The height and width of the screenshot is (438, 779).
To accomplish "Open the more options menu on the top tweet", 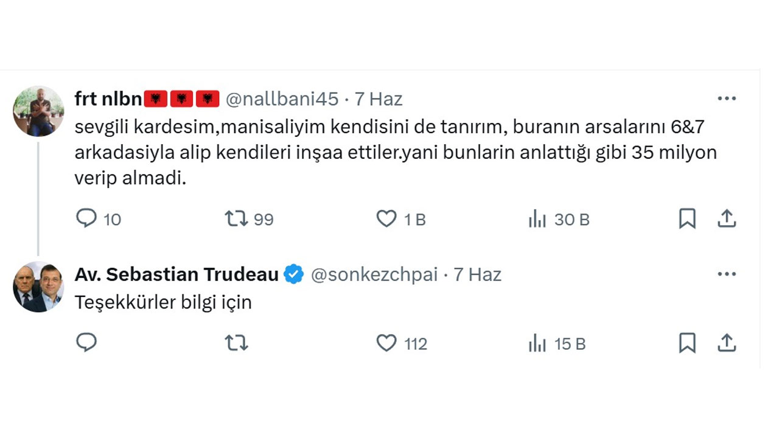I will pyautogui.click(x=727, y=98).
